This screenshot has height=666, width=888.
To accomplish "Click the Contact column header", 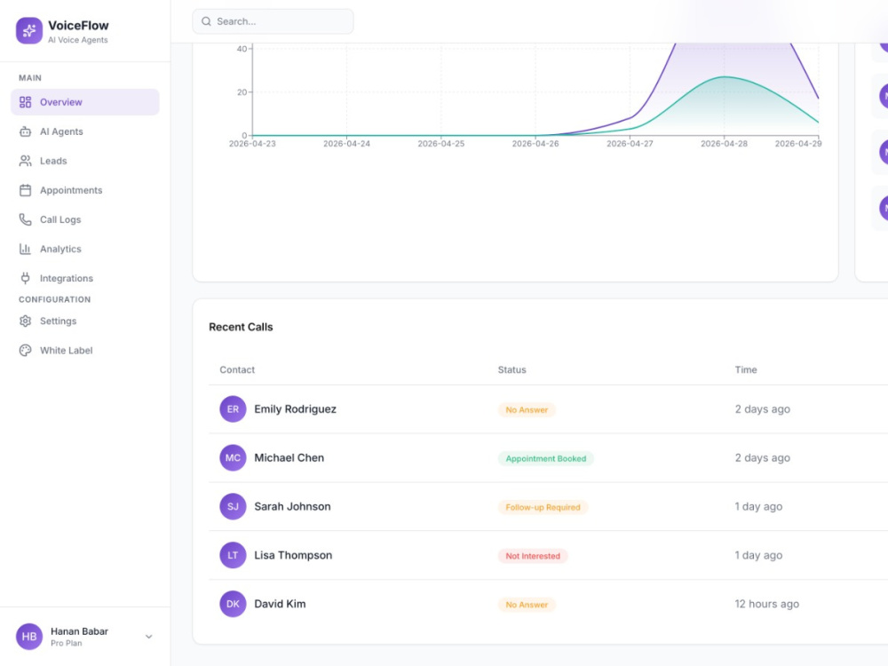I will (237, 369).
